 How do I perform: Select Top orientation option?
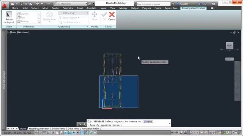(21, 18)
